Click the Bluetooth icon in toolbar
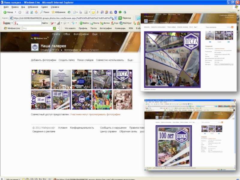The height and width of the screenshot is (180, 240). [x=116, y=12]
